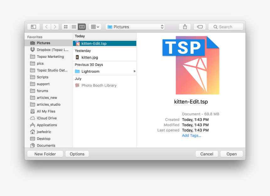This screenshot has height=196, width=270.
Task: Click the New Folder button
Action: [45, 154]
